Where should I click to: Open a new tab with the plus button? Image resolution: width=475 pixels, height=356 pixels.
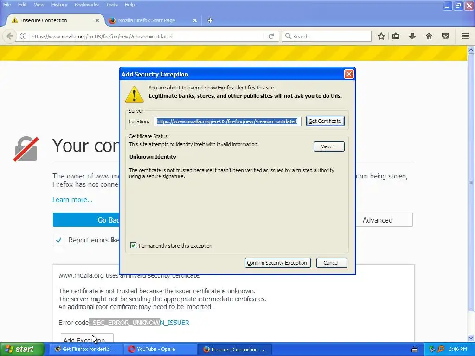click(210, 20)
